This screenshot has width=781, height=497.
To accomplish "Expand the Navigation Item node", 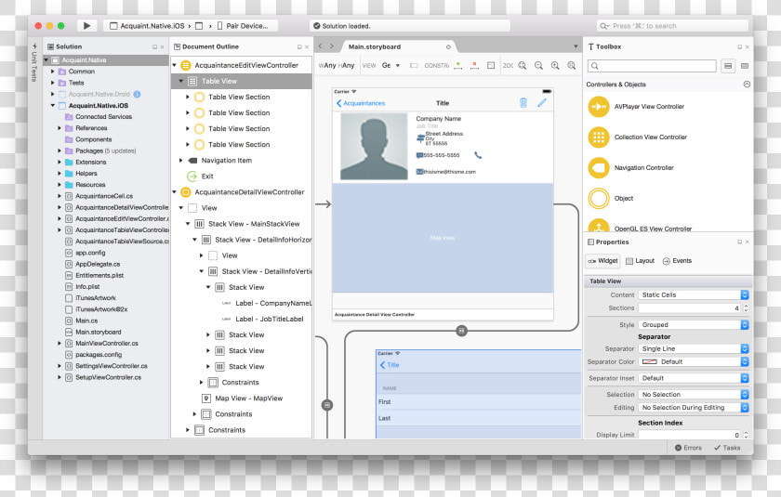I will tap(180, 160).
